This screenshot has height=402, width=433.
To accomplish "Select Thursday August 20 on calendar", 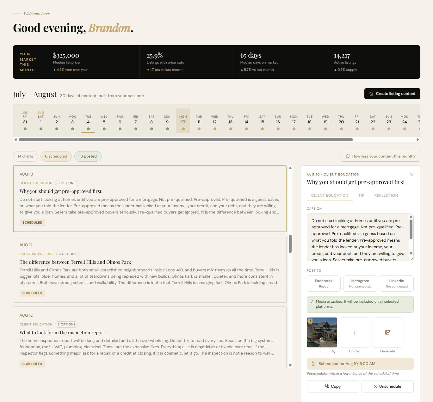I will tap(341, 121).
